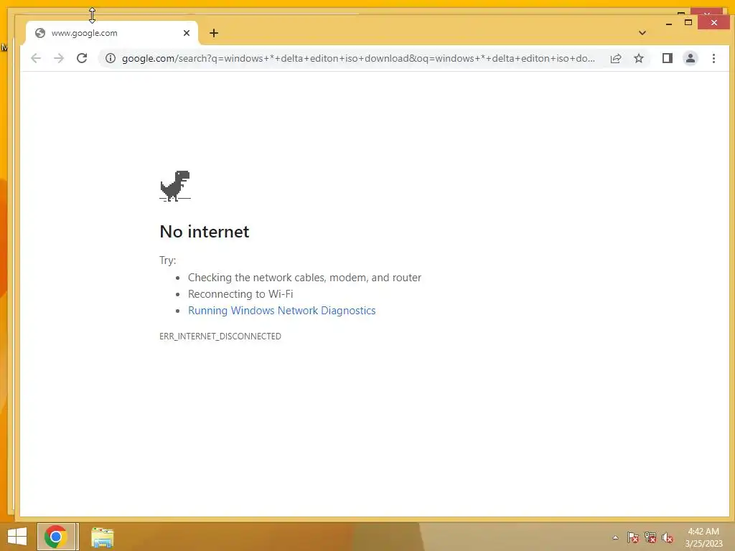Close the www.google.com tab
This screenshot has height=551, width=735.
tap(187, 33)
